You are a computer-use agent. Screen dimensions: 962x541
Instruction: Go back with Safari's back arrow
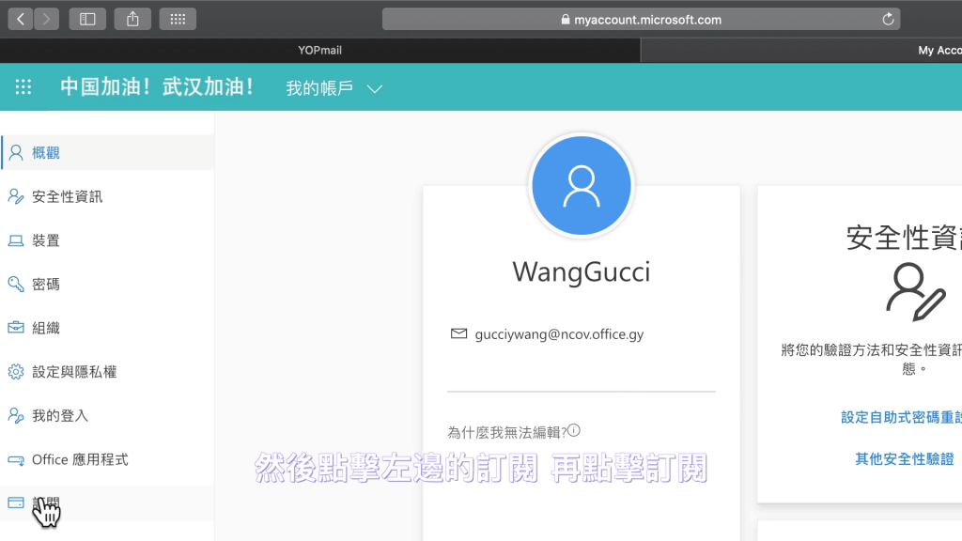click(21, 19)
